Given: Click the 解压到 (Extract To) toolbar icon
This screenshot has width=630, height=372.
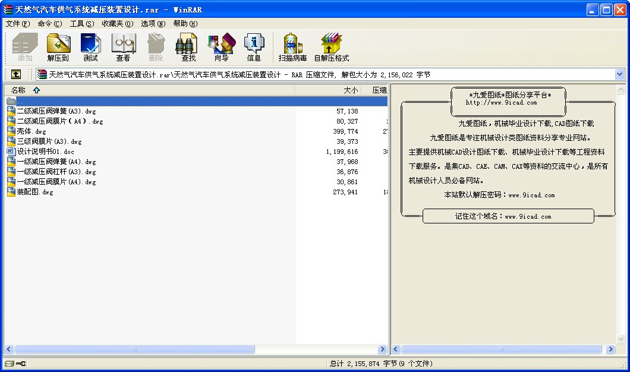Looking at the screenshot, I should [58, 48].
